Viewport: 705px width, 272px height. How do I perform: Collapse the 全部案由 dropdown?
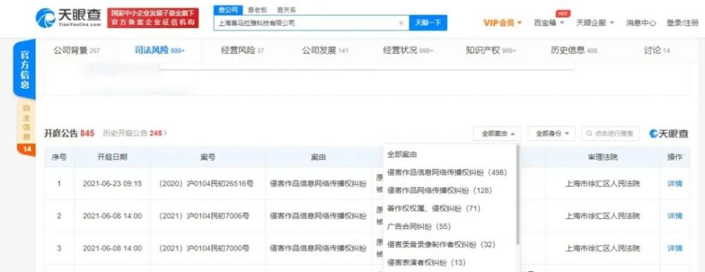click(x=497, y=133)
